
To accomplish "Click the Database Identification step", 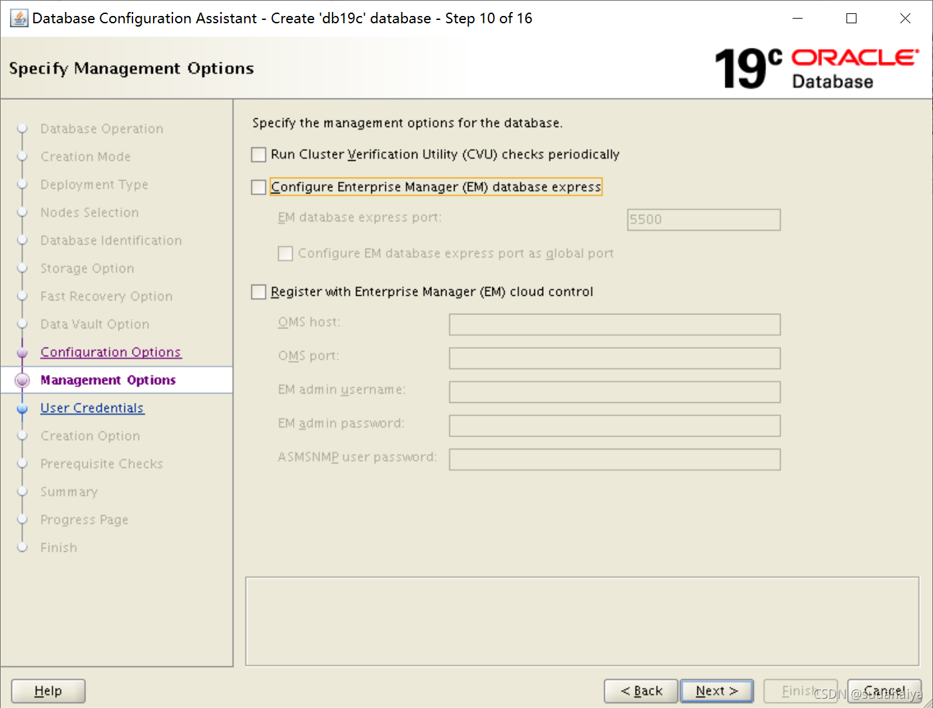I will click(x=110, y=241).
